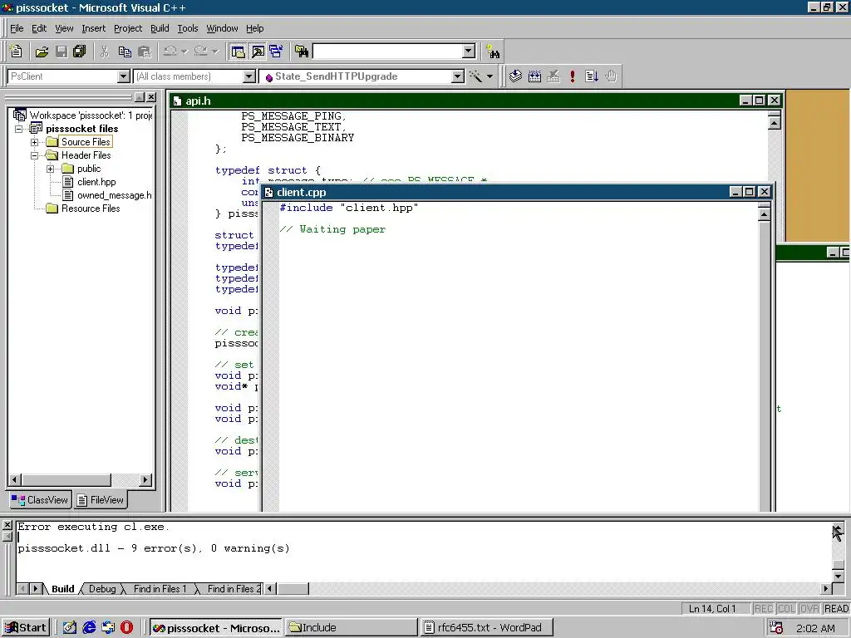The image size is (851, 638).
Task: Collapse the Header Files folder
Action: (34, 155)
